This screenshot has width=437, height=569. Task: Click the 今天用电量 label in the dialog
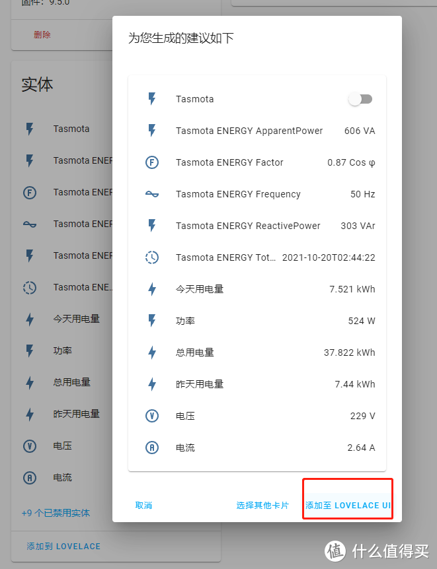pyautogui.click(x=200, y=289)
